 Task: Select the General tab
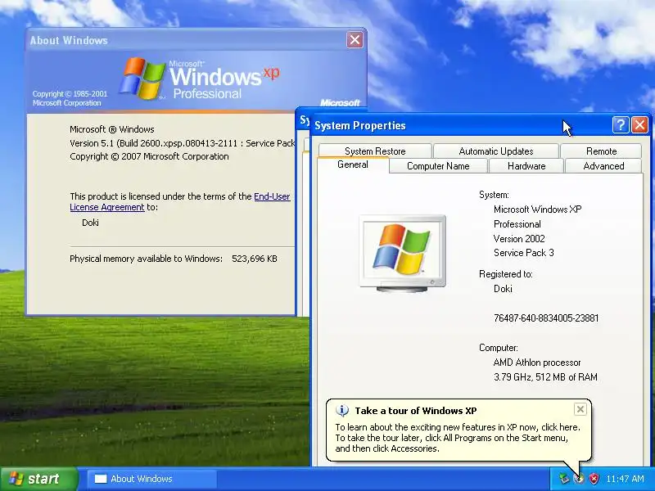point(353,164)
